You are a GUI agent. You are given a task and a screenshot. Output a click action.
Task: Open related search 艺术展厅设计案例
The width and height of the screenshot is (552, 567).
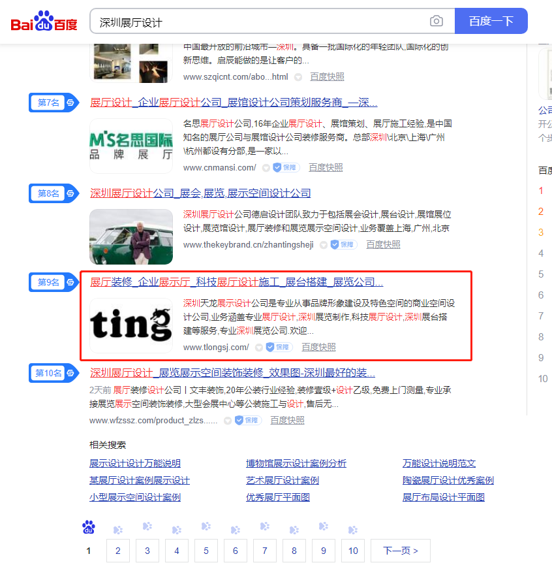coord(283,480)
